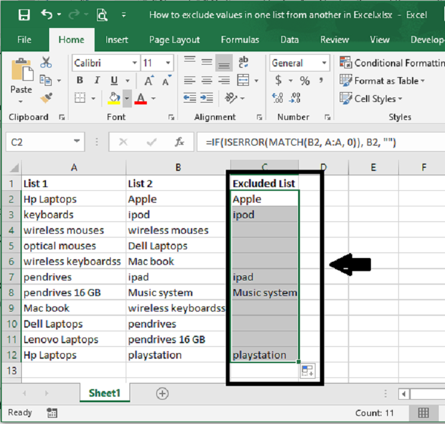Screen dimensions: 445x424
Task: Click the Wrap Text icon
Action: pyautogui.click(x=243, y=62)
